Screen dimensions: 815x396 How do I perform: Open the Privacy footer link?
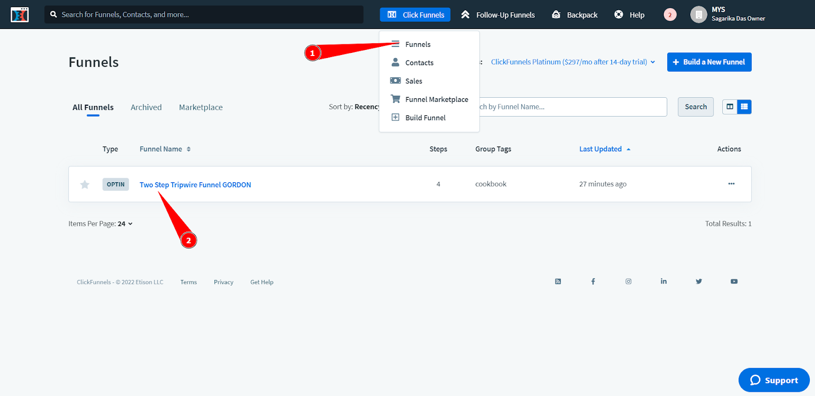(x=224, y=282)
